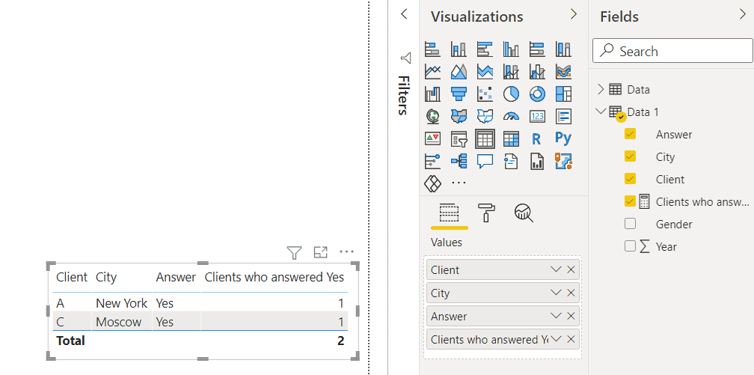Enable the Year field checkbox
The image size is (754, 375).
coord(630,246)
